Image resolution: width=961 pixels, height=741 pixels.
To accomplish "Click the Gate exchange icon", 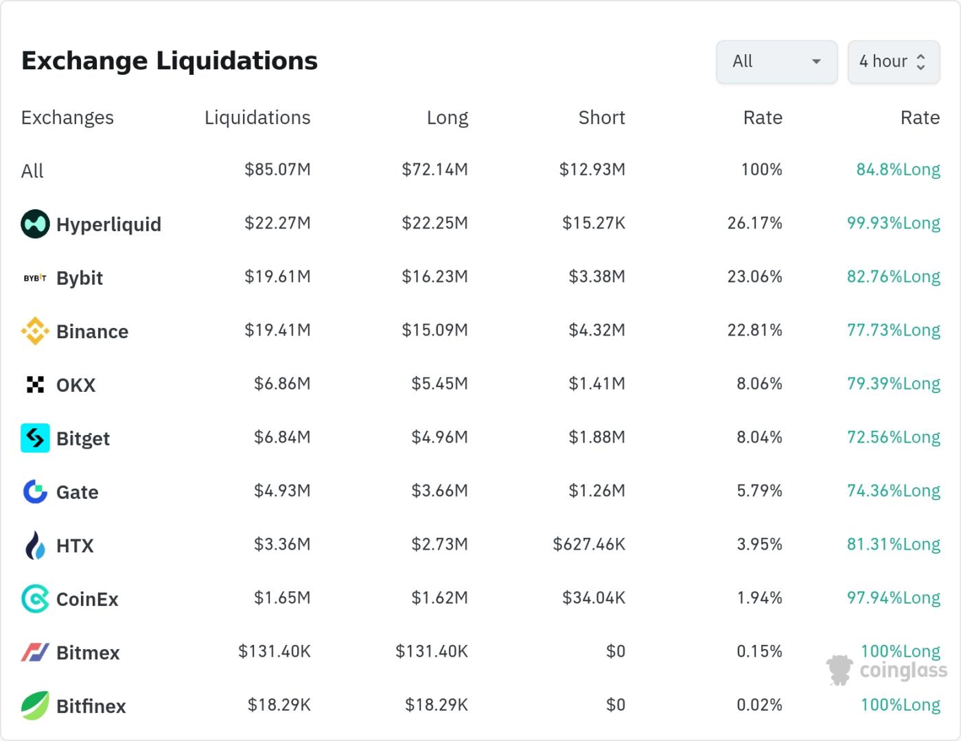I will coord(34,491).
